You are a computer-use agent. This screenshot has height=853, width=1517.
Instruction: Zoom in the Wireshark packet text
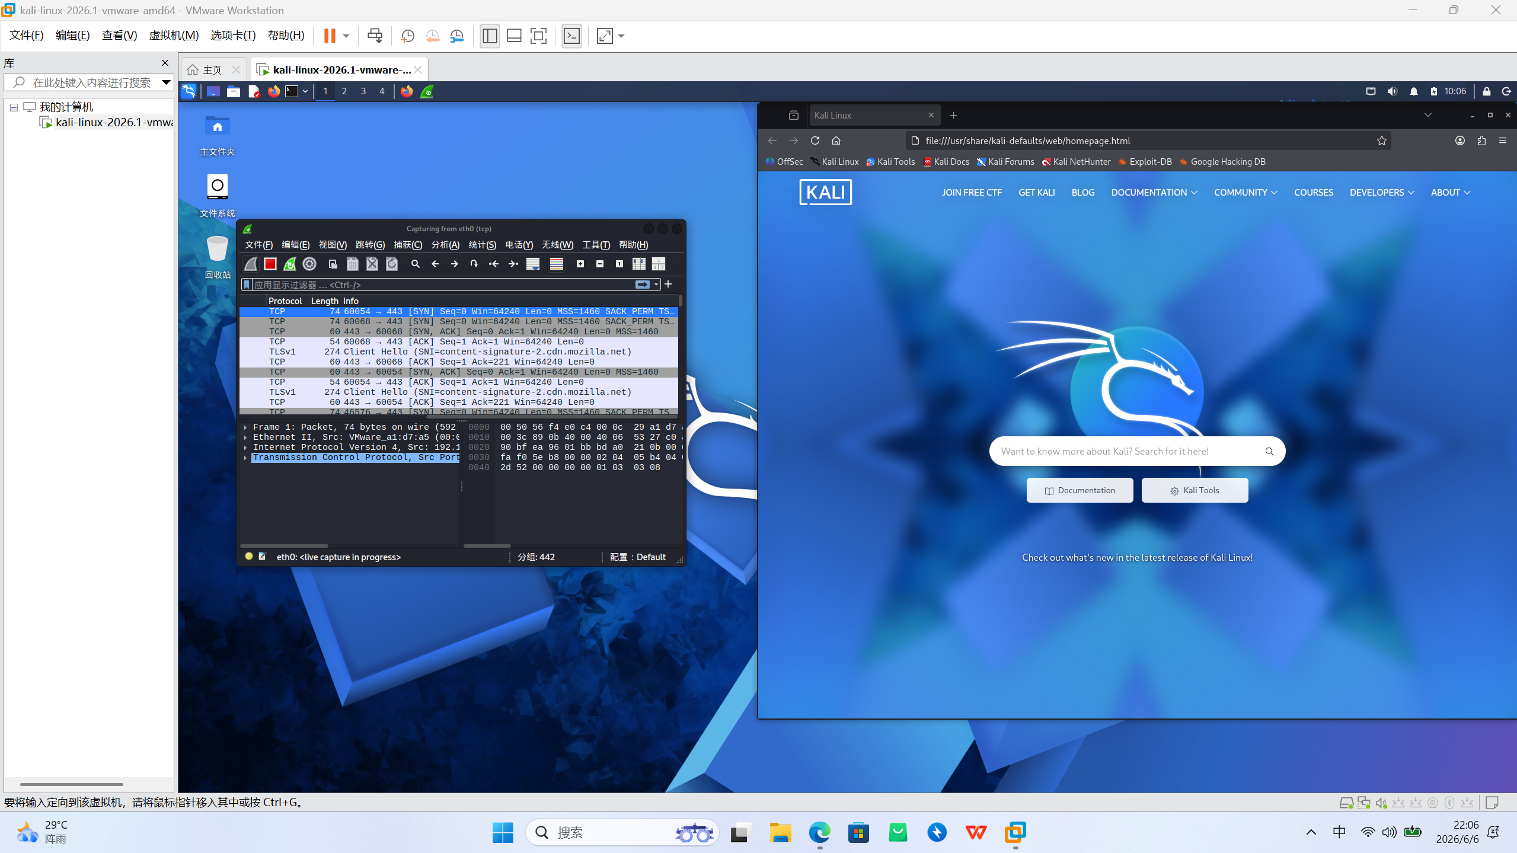(x=580, y=264)
